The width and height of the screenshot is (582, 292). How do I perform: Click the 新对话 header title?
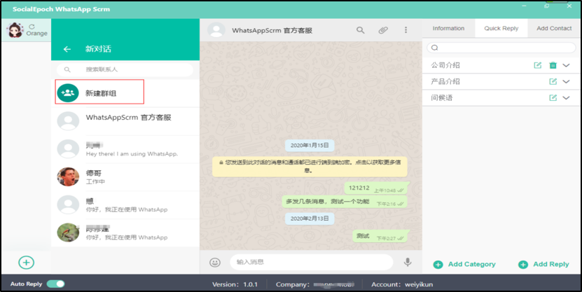pos(98,49)
